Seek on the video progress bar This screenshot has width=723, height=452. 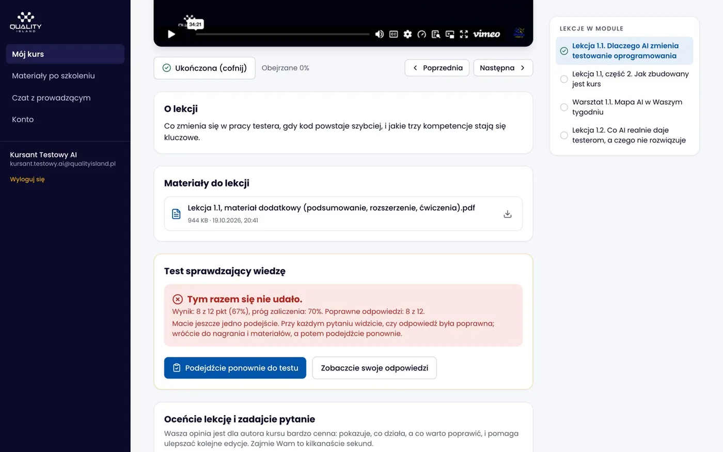282,34
